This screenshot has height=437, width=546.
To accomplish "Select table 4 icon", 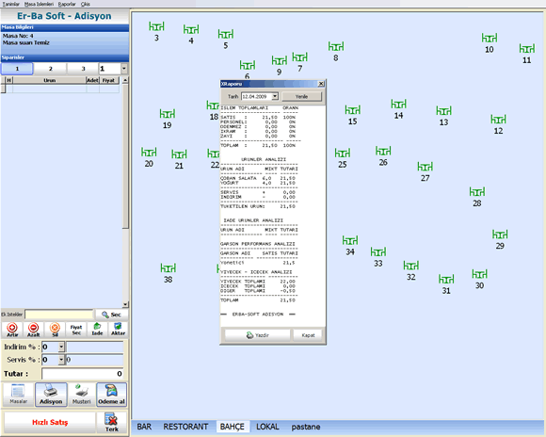I will [x=191, y=29].
